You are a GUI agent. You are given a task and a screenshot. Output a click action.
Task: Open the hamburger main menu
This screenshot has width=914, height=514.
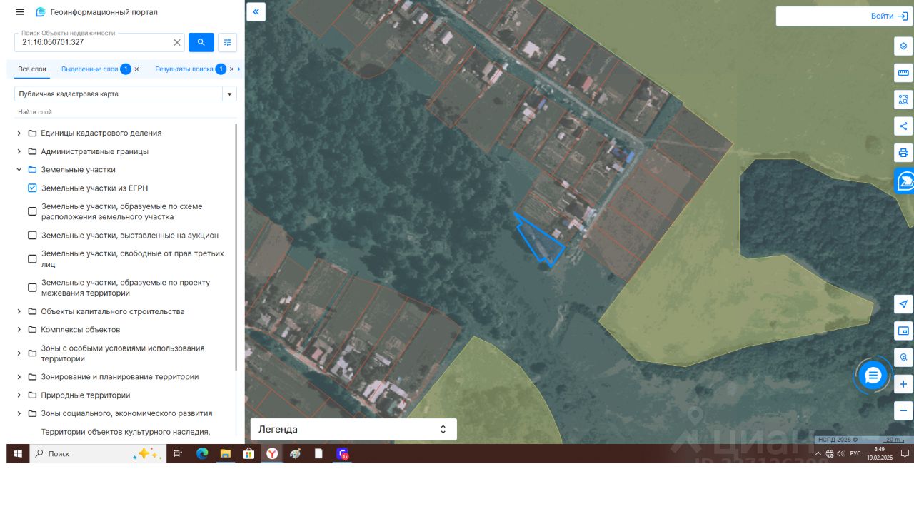pos(20,12)
